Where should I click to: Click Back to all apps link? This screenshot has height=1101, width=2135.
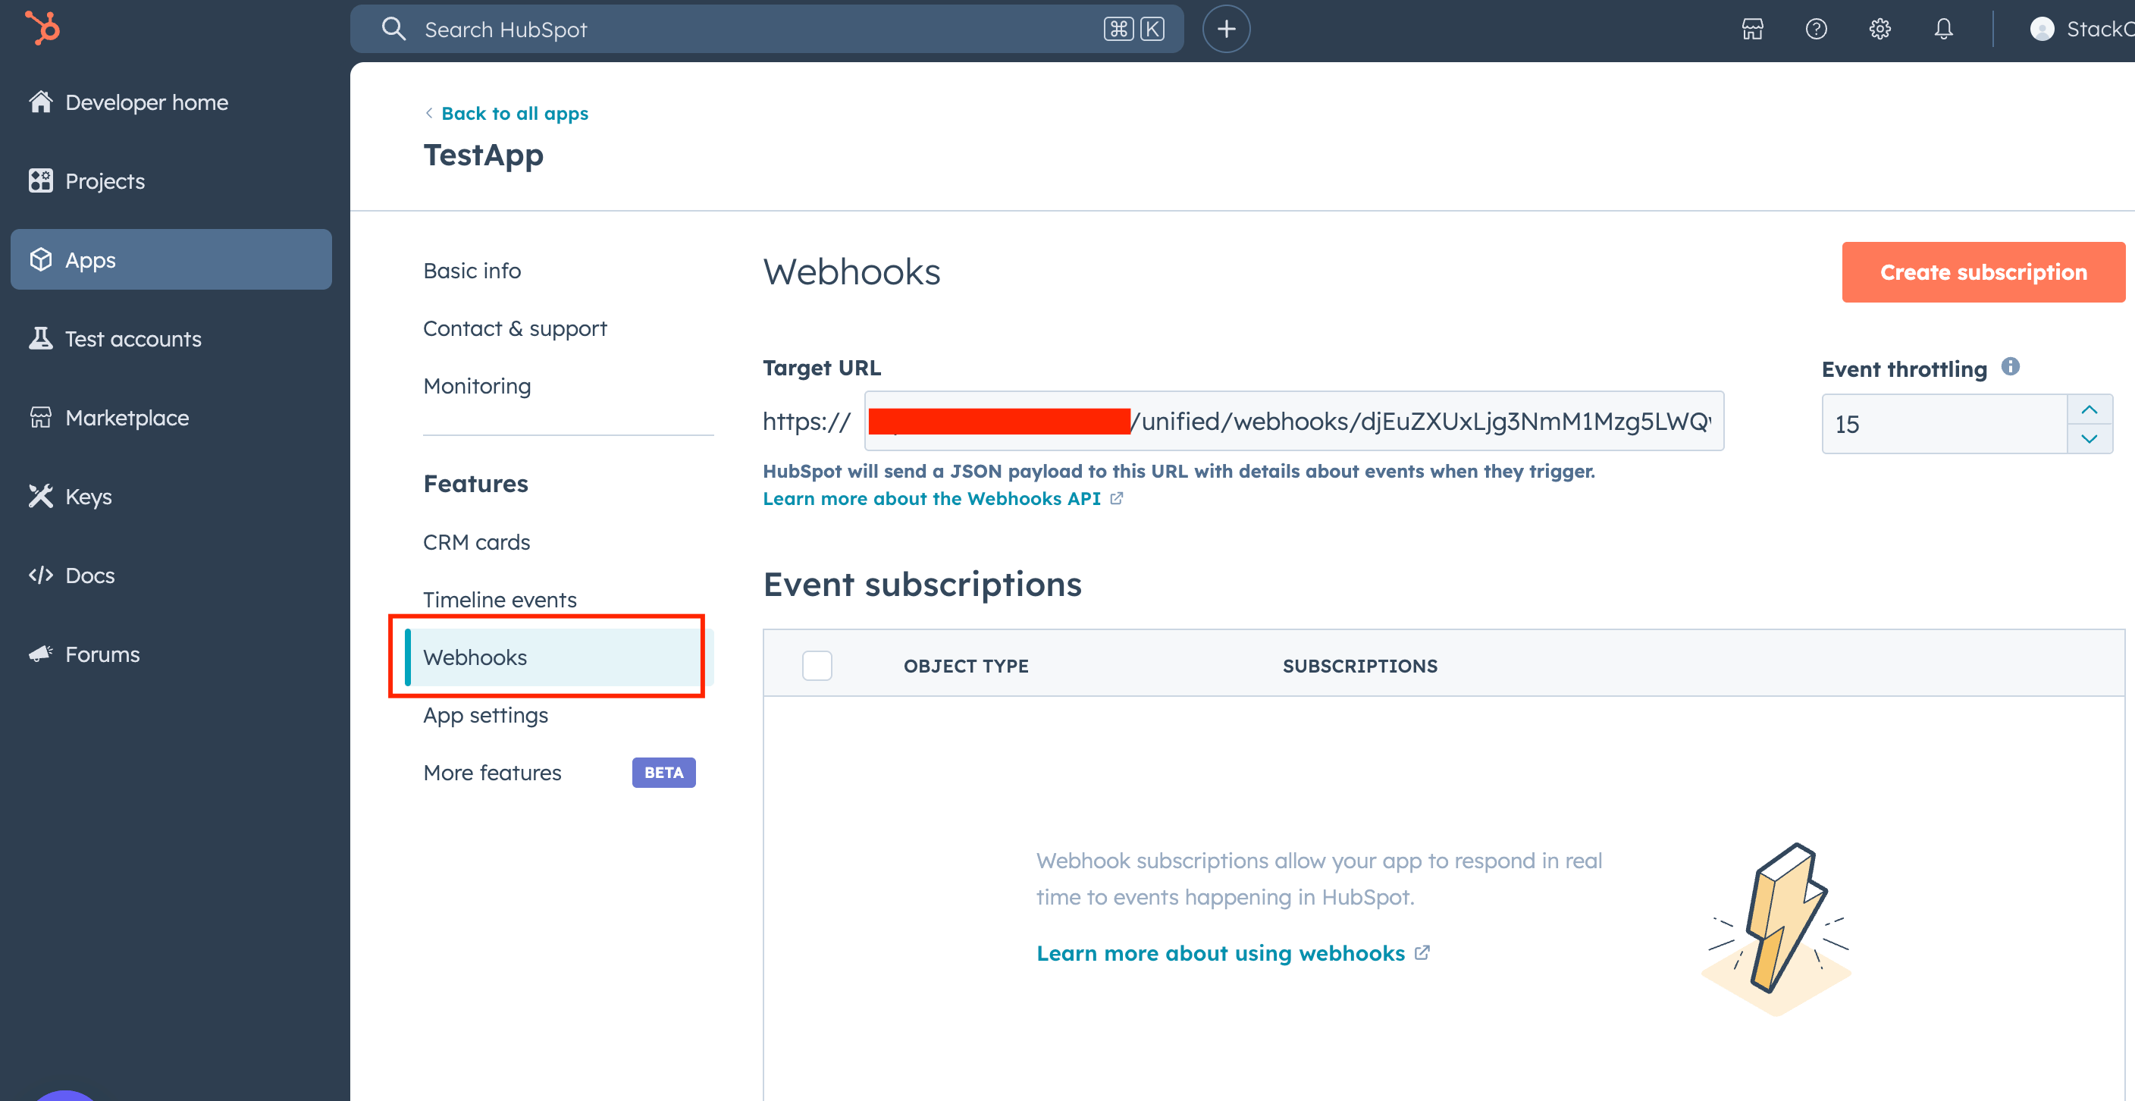click(x=514, y=113)
